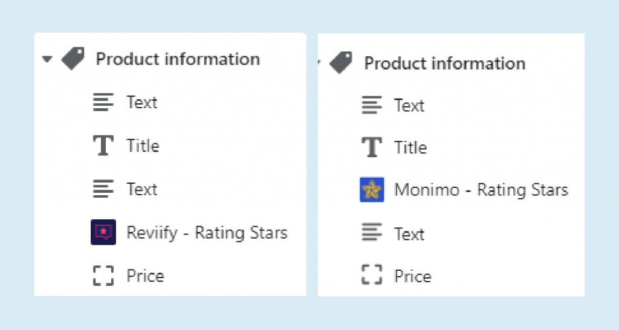Open Product information heading in left panel
Viewport: 619px width, 330px height.
pyautogui.click(x=178, y=59)
